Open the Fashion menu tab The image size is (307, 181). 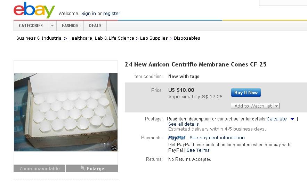(70, 26)
